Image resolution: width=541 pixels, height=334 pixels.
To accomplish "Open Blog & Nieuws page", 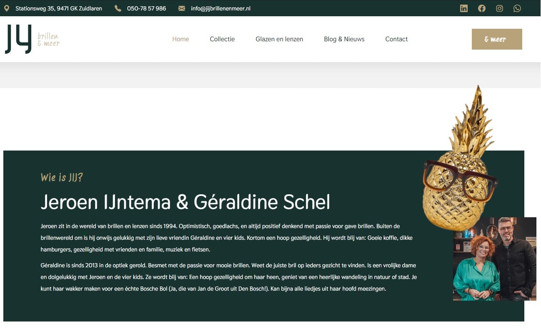I will coord(344,39).
